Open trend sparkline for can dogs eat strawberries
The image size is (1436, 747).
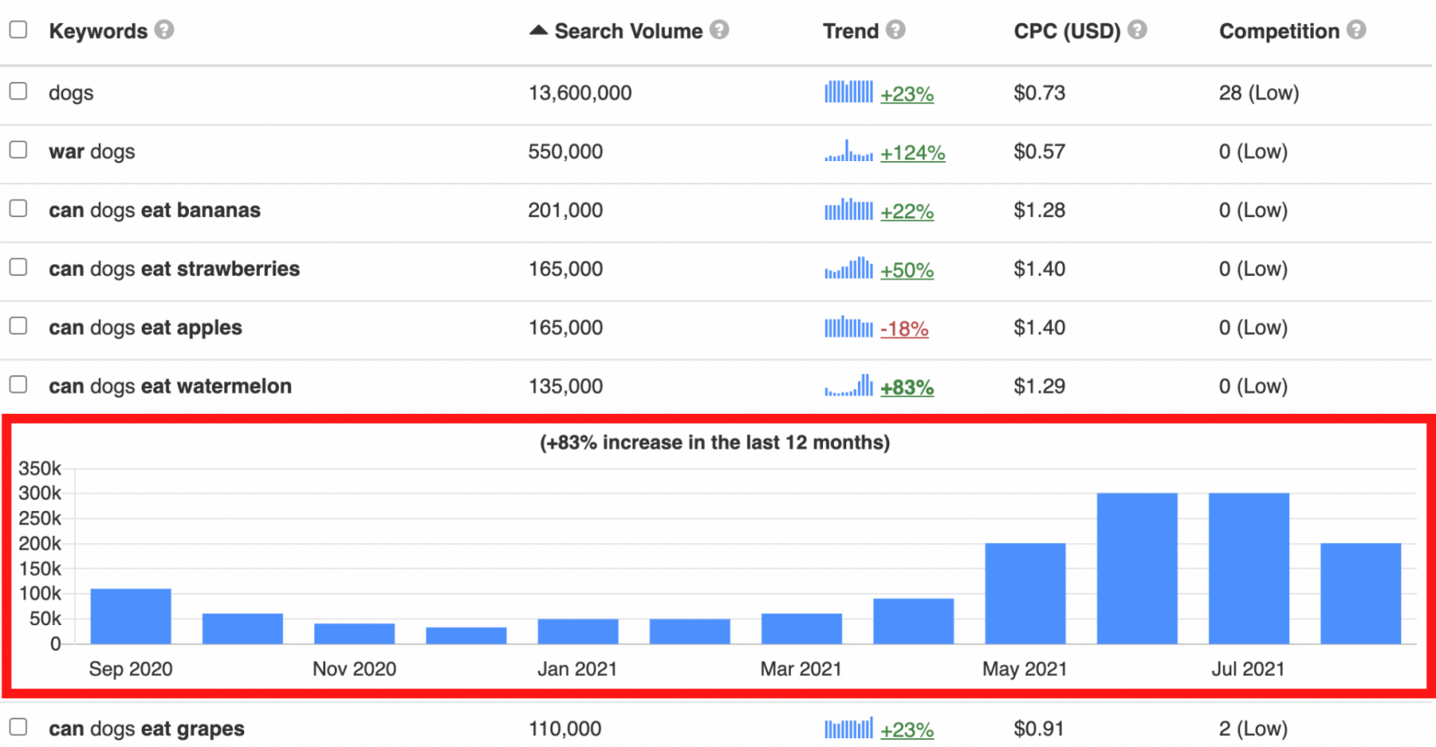[848, 269]
